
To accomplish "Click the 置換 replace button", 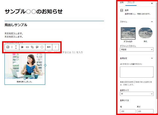I will [49, 47].
